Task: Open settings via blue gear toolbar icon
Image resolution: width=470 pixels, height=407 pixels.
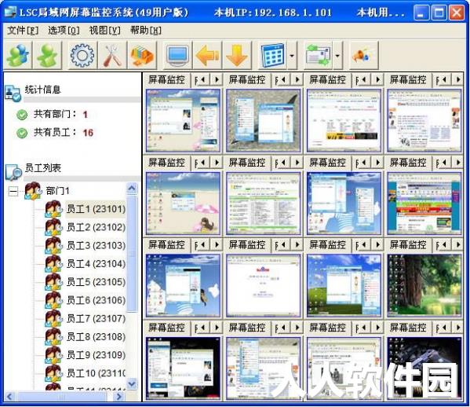Action: tap(82, 55)
